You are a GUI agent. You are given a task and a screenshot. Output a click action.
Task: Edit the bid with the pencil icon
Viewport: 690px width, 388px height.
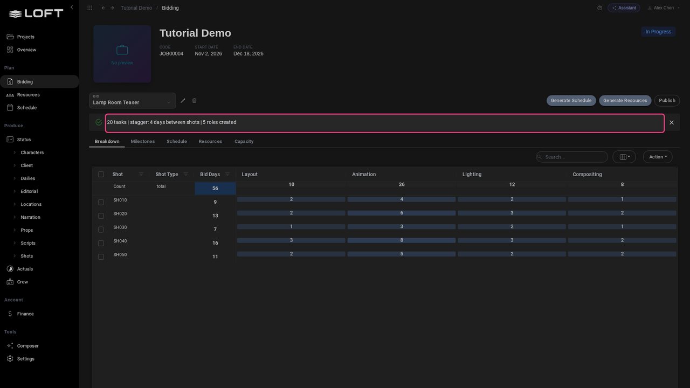183,101
